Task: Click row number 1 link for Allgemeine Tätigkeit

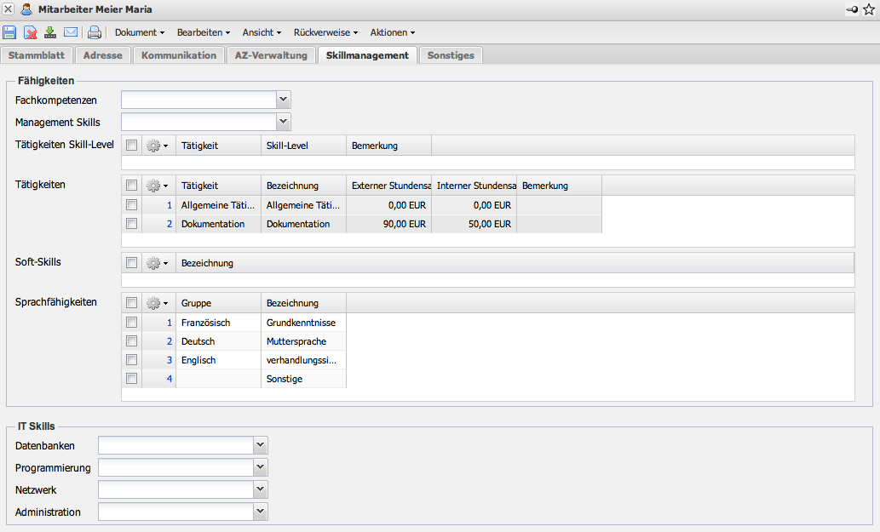Action: [x=170, y=205]
